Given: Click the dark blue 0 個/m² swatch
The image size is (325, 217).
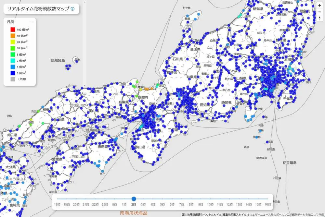Looking at the screenshot, I should point(13,73).
